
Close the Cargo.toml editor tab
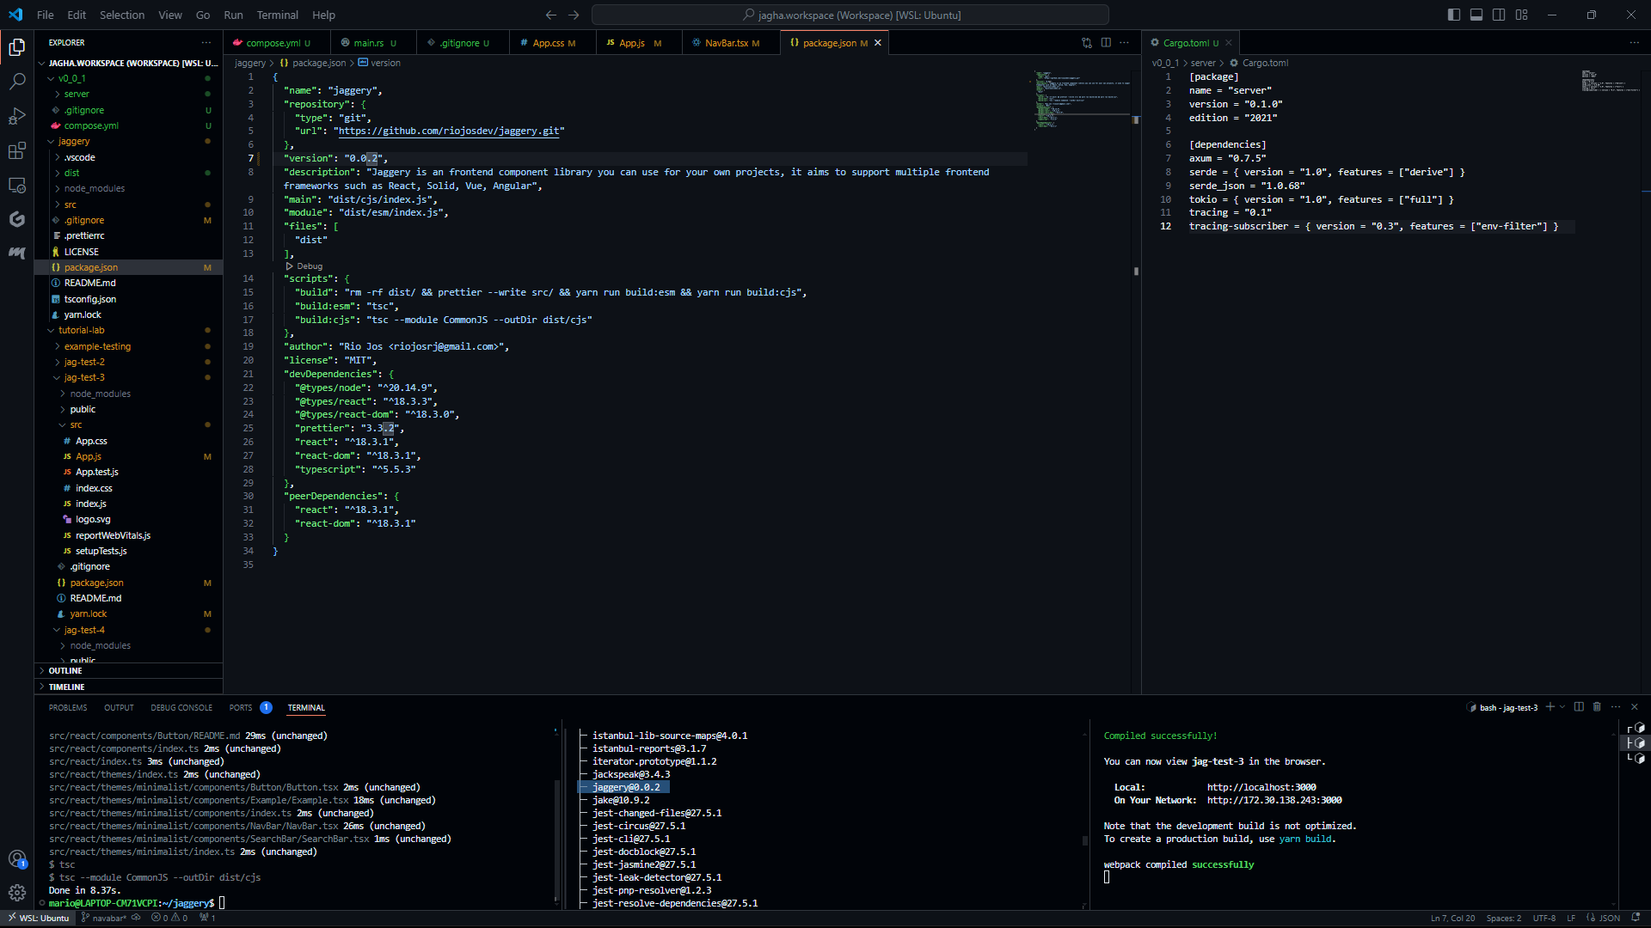pos(1229,43)
